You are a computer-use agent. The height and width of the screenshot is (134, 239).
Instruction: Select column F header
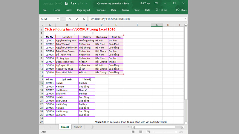(137, 25)
